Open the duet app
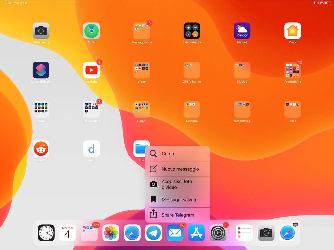This screenshot has height=250, width=334. click(x=91, y=149)
